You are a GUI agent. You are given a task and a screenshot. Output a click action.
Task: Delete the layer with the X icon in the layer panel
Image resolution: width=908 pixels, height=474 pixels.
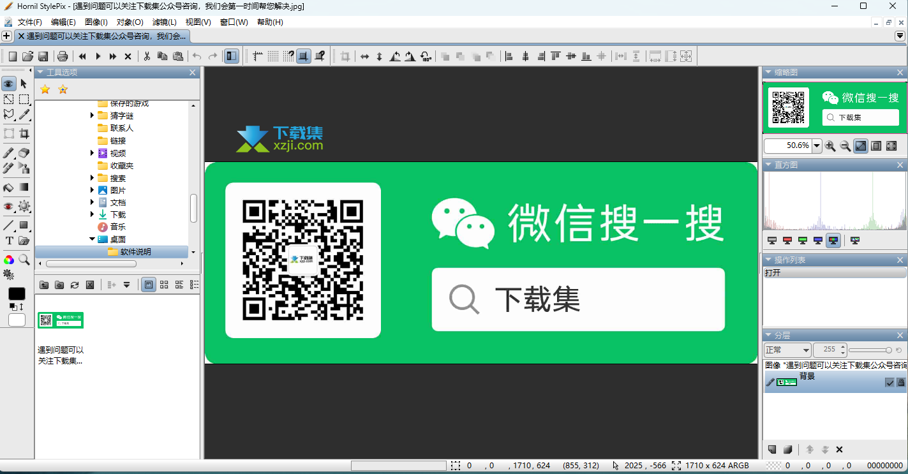pos(839,450)
